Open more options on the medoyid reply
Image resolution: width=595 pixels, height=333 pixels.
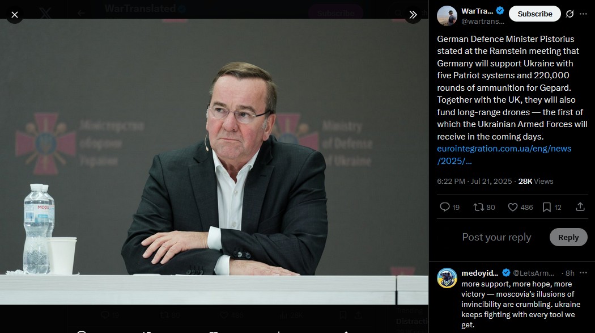pos(583,273)
